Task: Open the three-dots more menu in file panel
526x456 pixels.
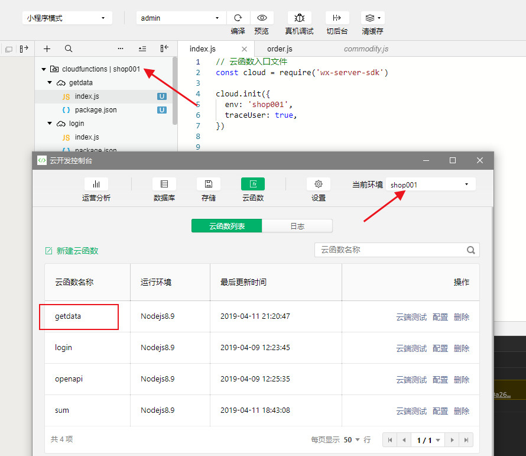Action: tap(121, 48)
